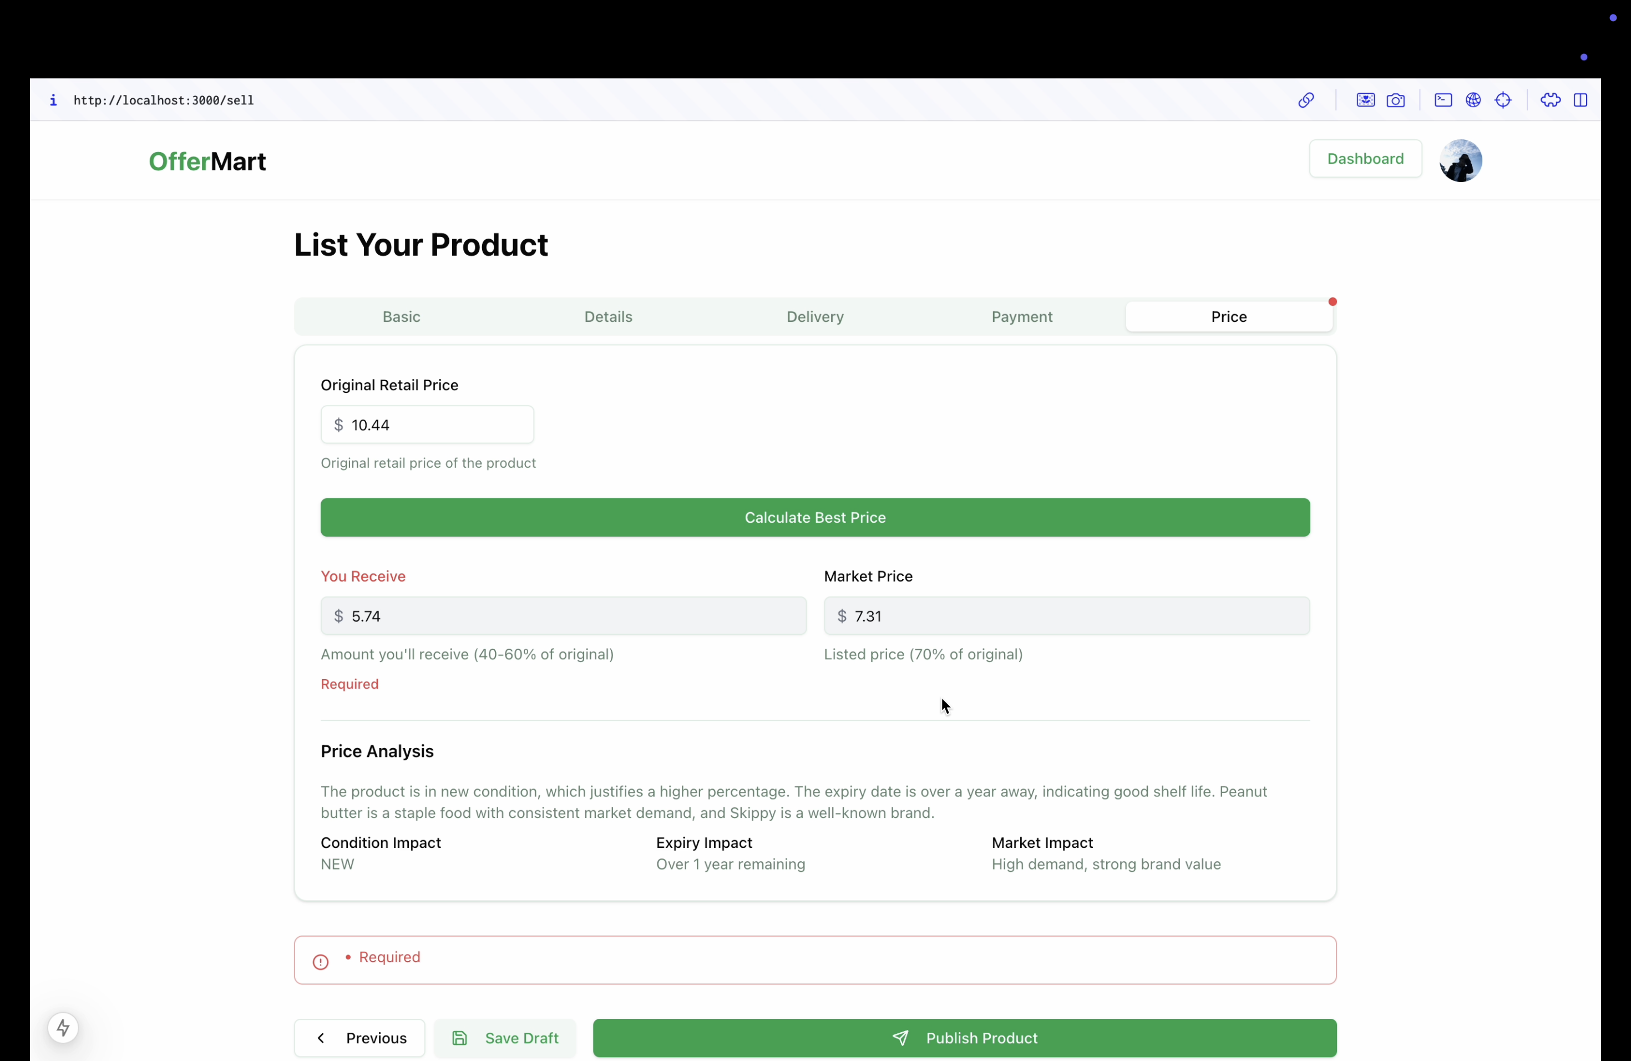1631x1061 pixels.
Task: Switch to the Delivery tab
Action: tap(814, 317)
